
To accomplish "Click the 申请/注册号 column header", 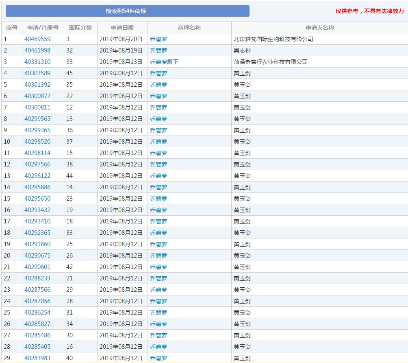I will (x=43, y=28).
